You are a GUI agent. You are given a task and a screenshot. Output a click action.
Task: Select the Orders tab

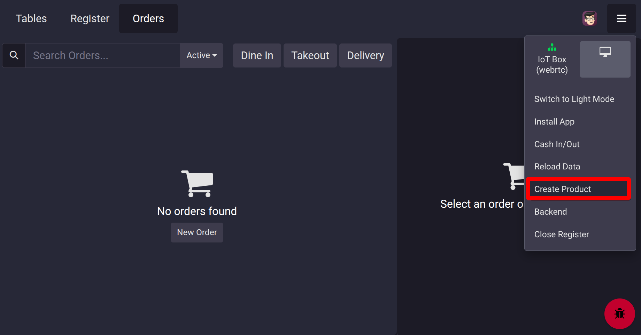[x=148, y=18]
